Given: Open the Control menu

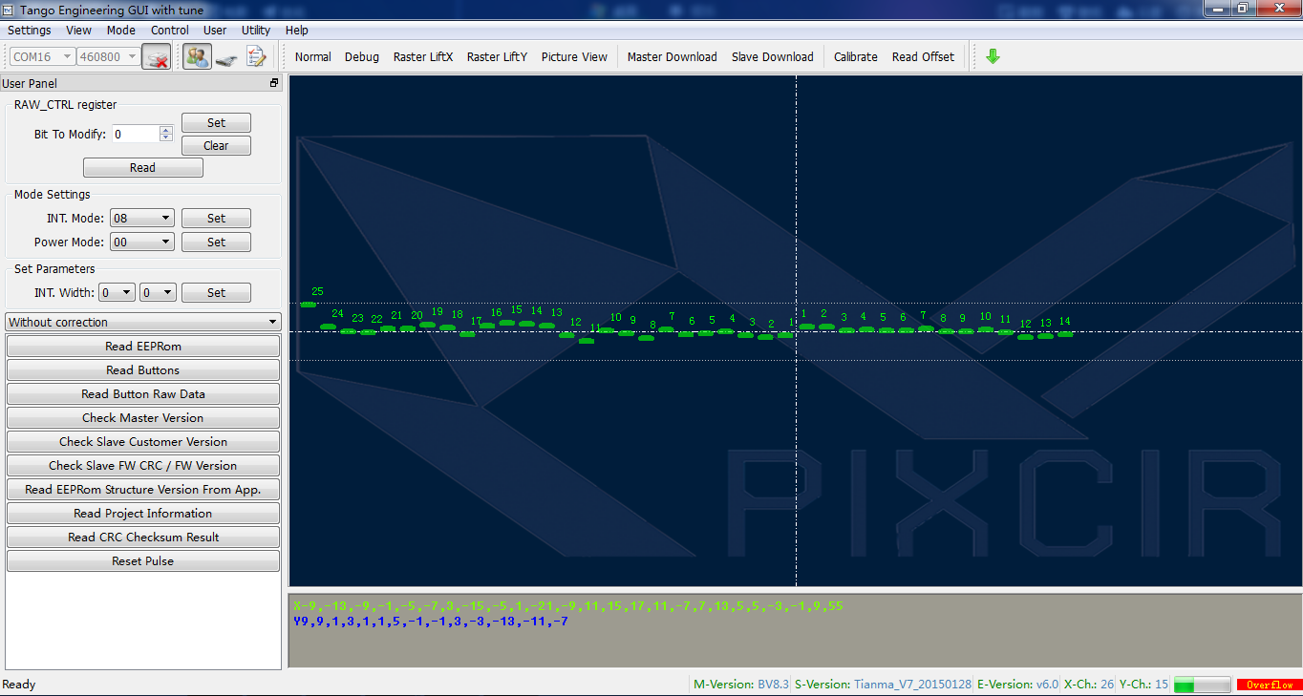Looking at the screenshot, I should [x=169, y=30].
